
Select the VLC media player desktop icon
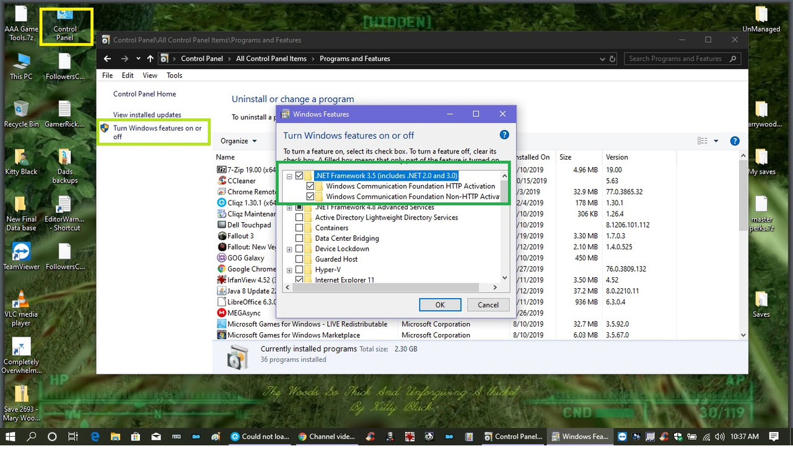coord(21,308)
